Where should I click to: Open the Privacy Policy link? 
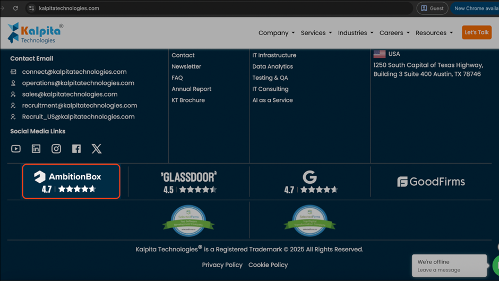click(222, 265)
